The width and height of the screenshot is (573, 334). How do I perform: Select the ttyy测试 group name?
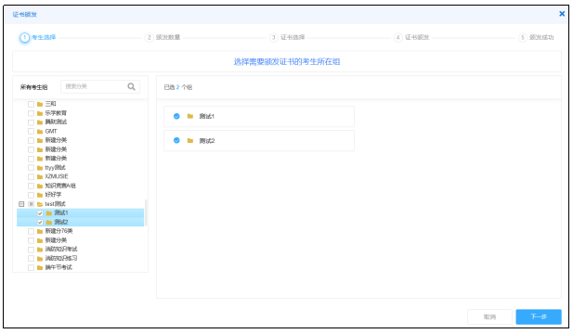coord(55,168)
